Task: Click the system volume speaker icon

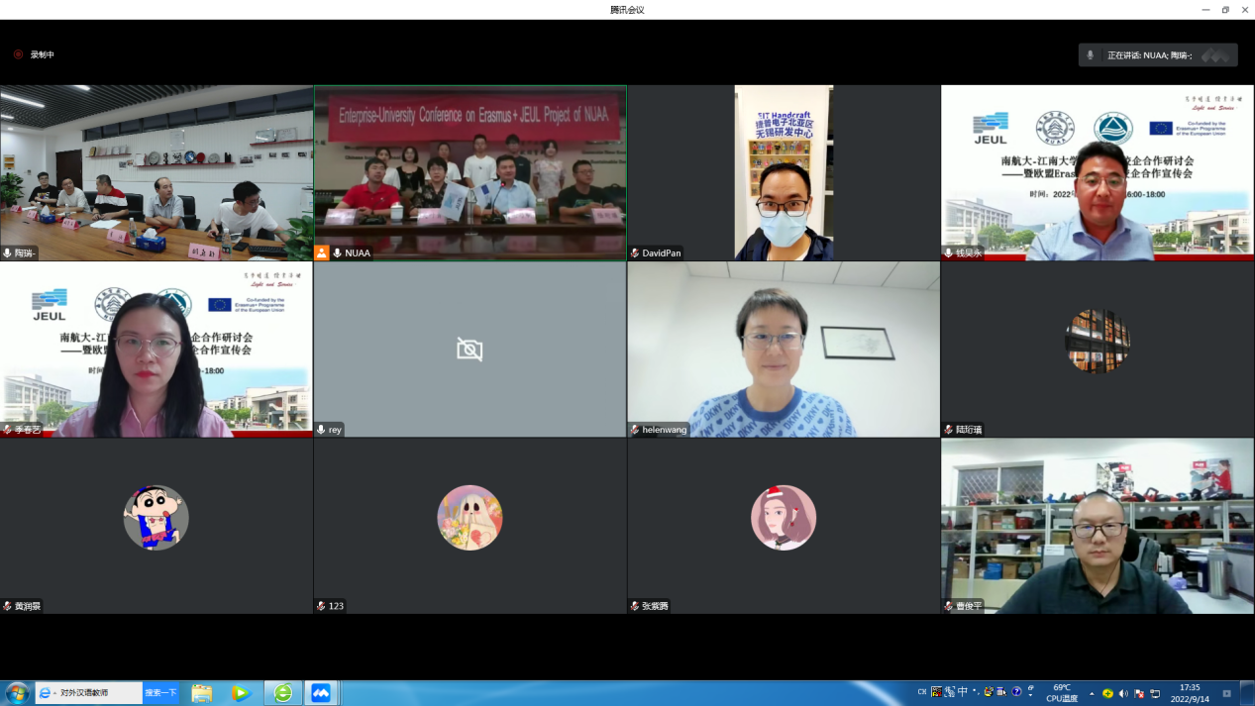Action: click(x=1123, y=693)
